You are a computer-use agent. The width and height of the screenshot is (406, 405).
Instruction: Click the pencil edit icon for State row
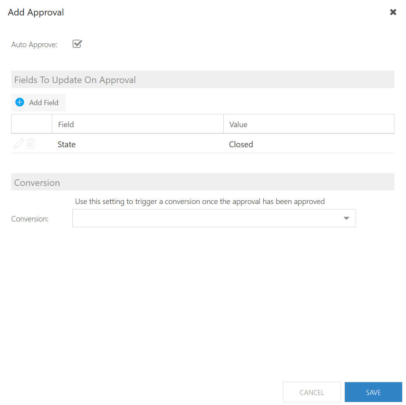pyautogui.click(x=19, y=143)
